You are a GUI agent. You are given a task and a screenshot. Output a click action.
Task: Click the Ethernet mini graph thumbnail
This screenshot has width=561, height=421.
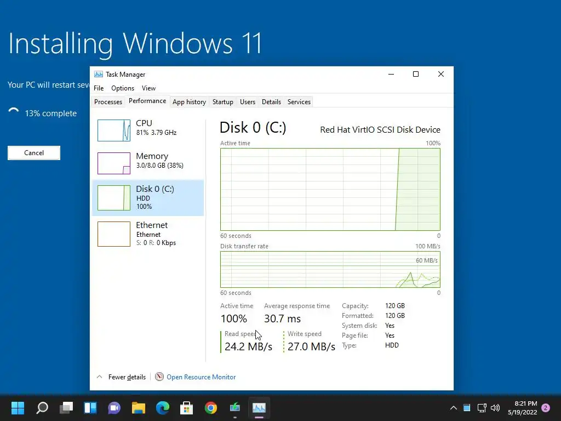114,234
